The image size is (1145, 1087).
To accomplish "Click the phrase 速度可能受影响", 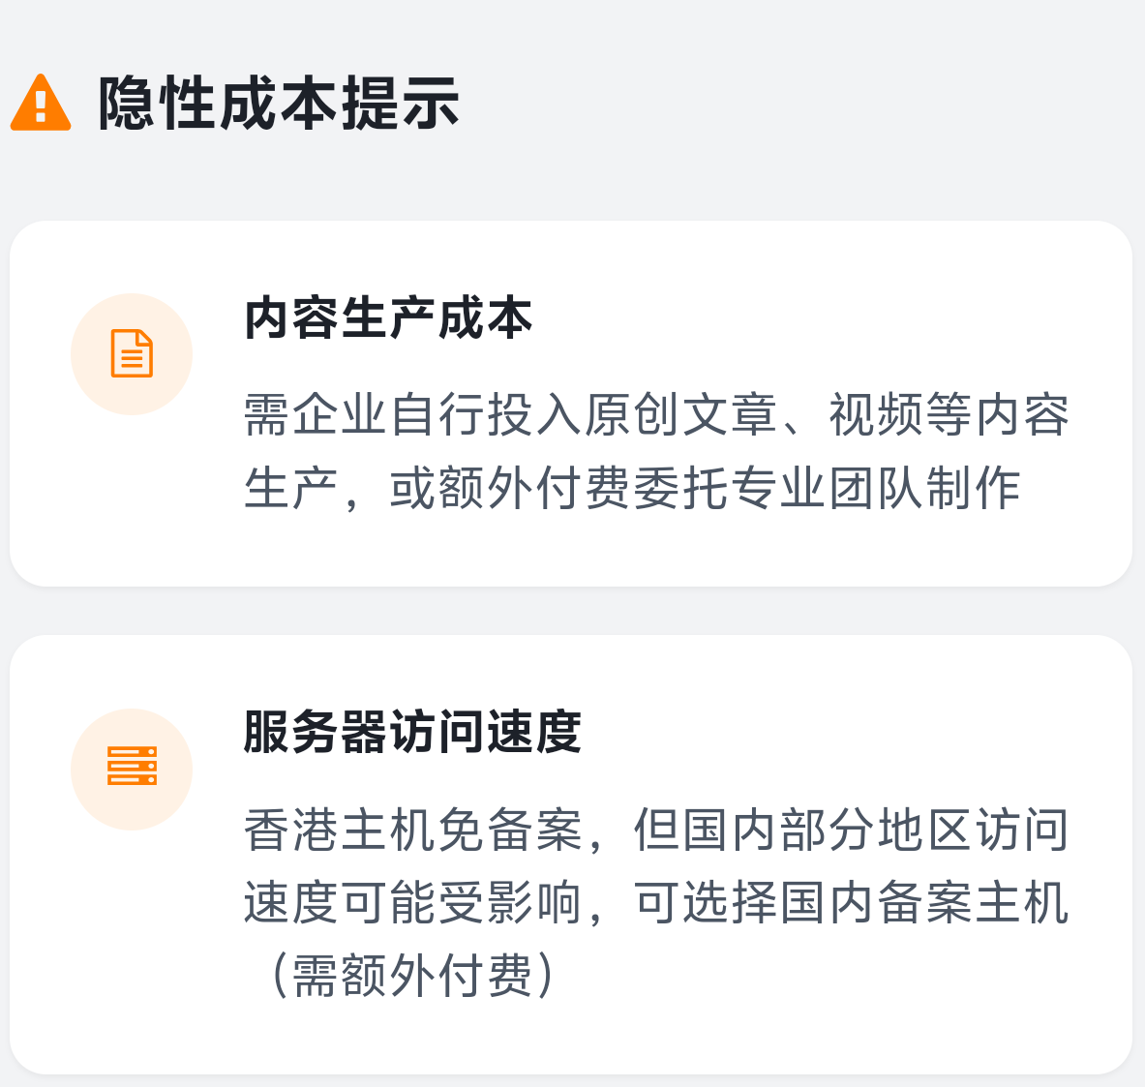I will coord(412,902).
